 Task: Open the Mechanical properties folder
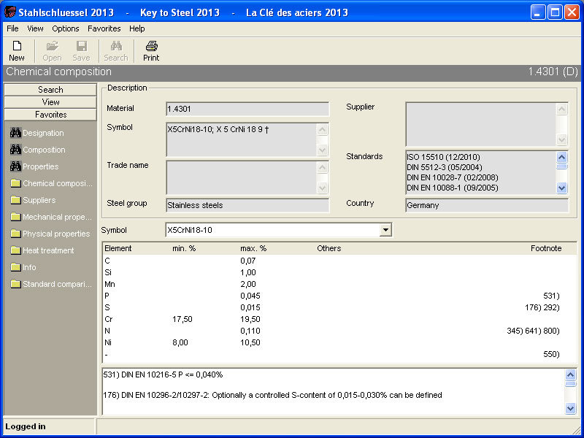pyautogui.click(x=51, y=217)
